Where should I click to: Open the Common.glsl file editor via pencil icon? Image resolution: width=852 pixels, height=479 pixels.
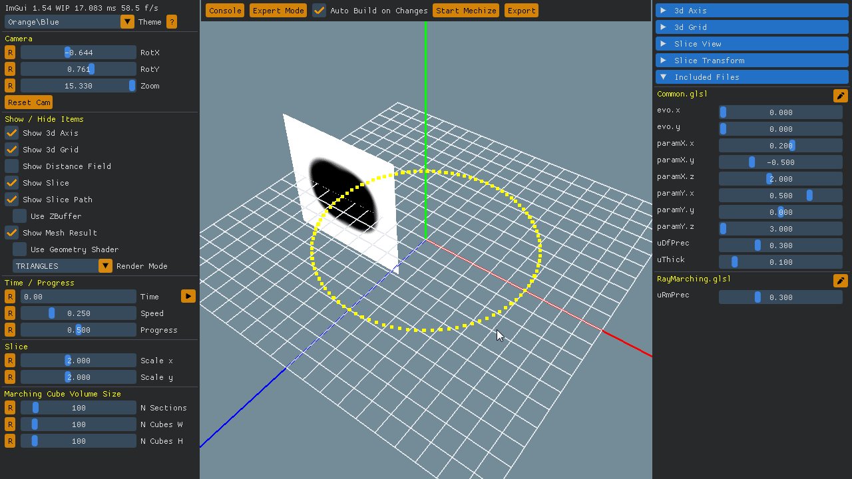click(x=840, y=95)
